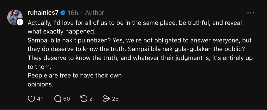Click the line starting "They deserve to know"

pyautogui.click(x=140, y=58)
